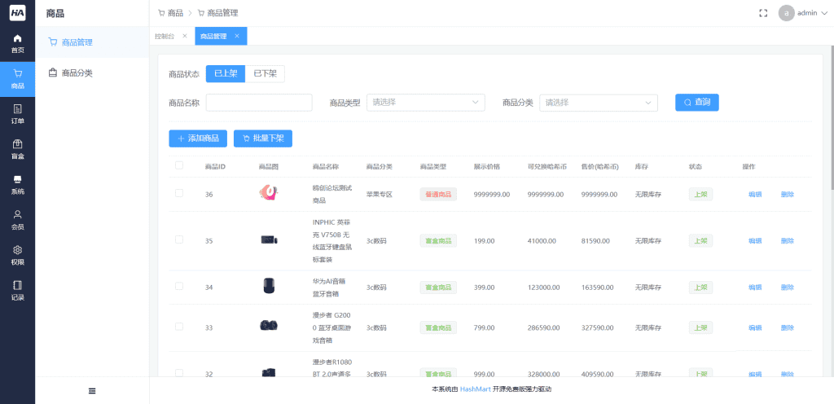This screenshot has width=834, height=404.
Task: Open the 首页 home icon in sidebar
Action: pyautogui.click(x=17, y=43)
